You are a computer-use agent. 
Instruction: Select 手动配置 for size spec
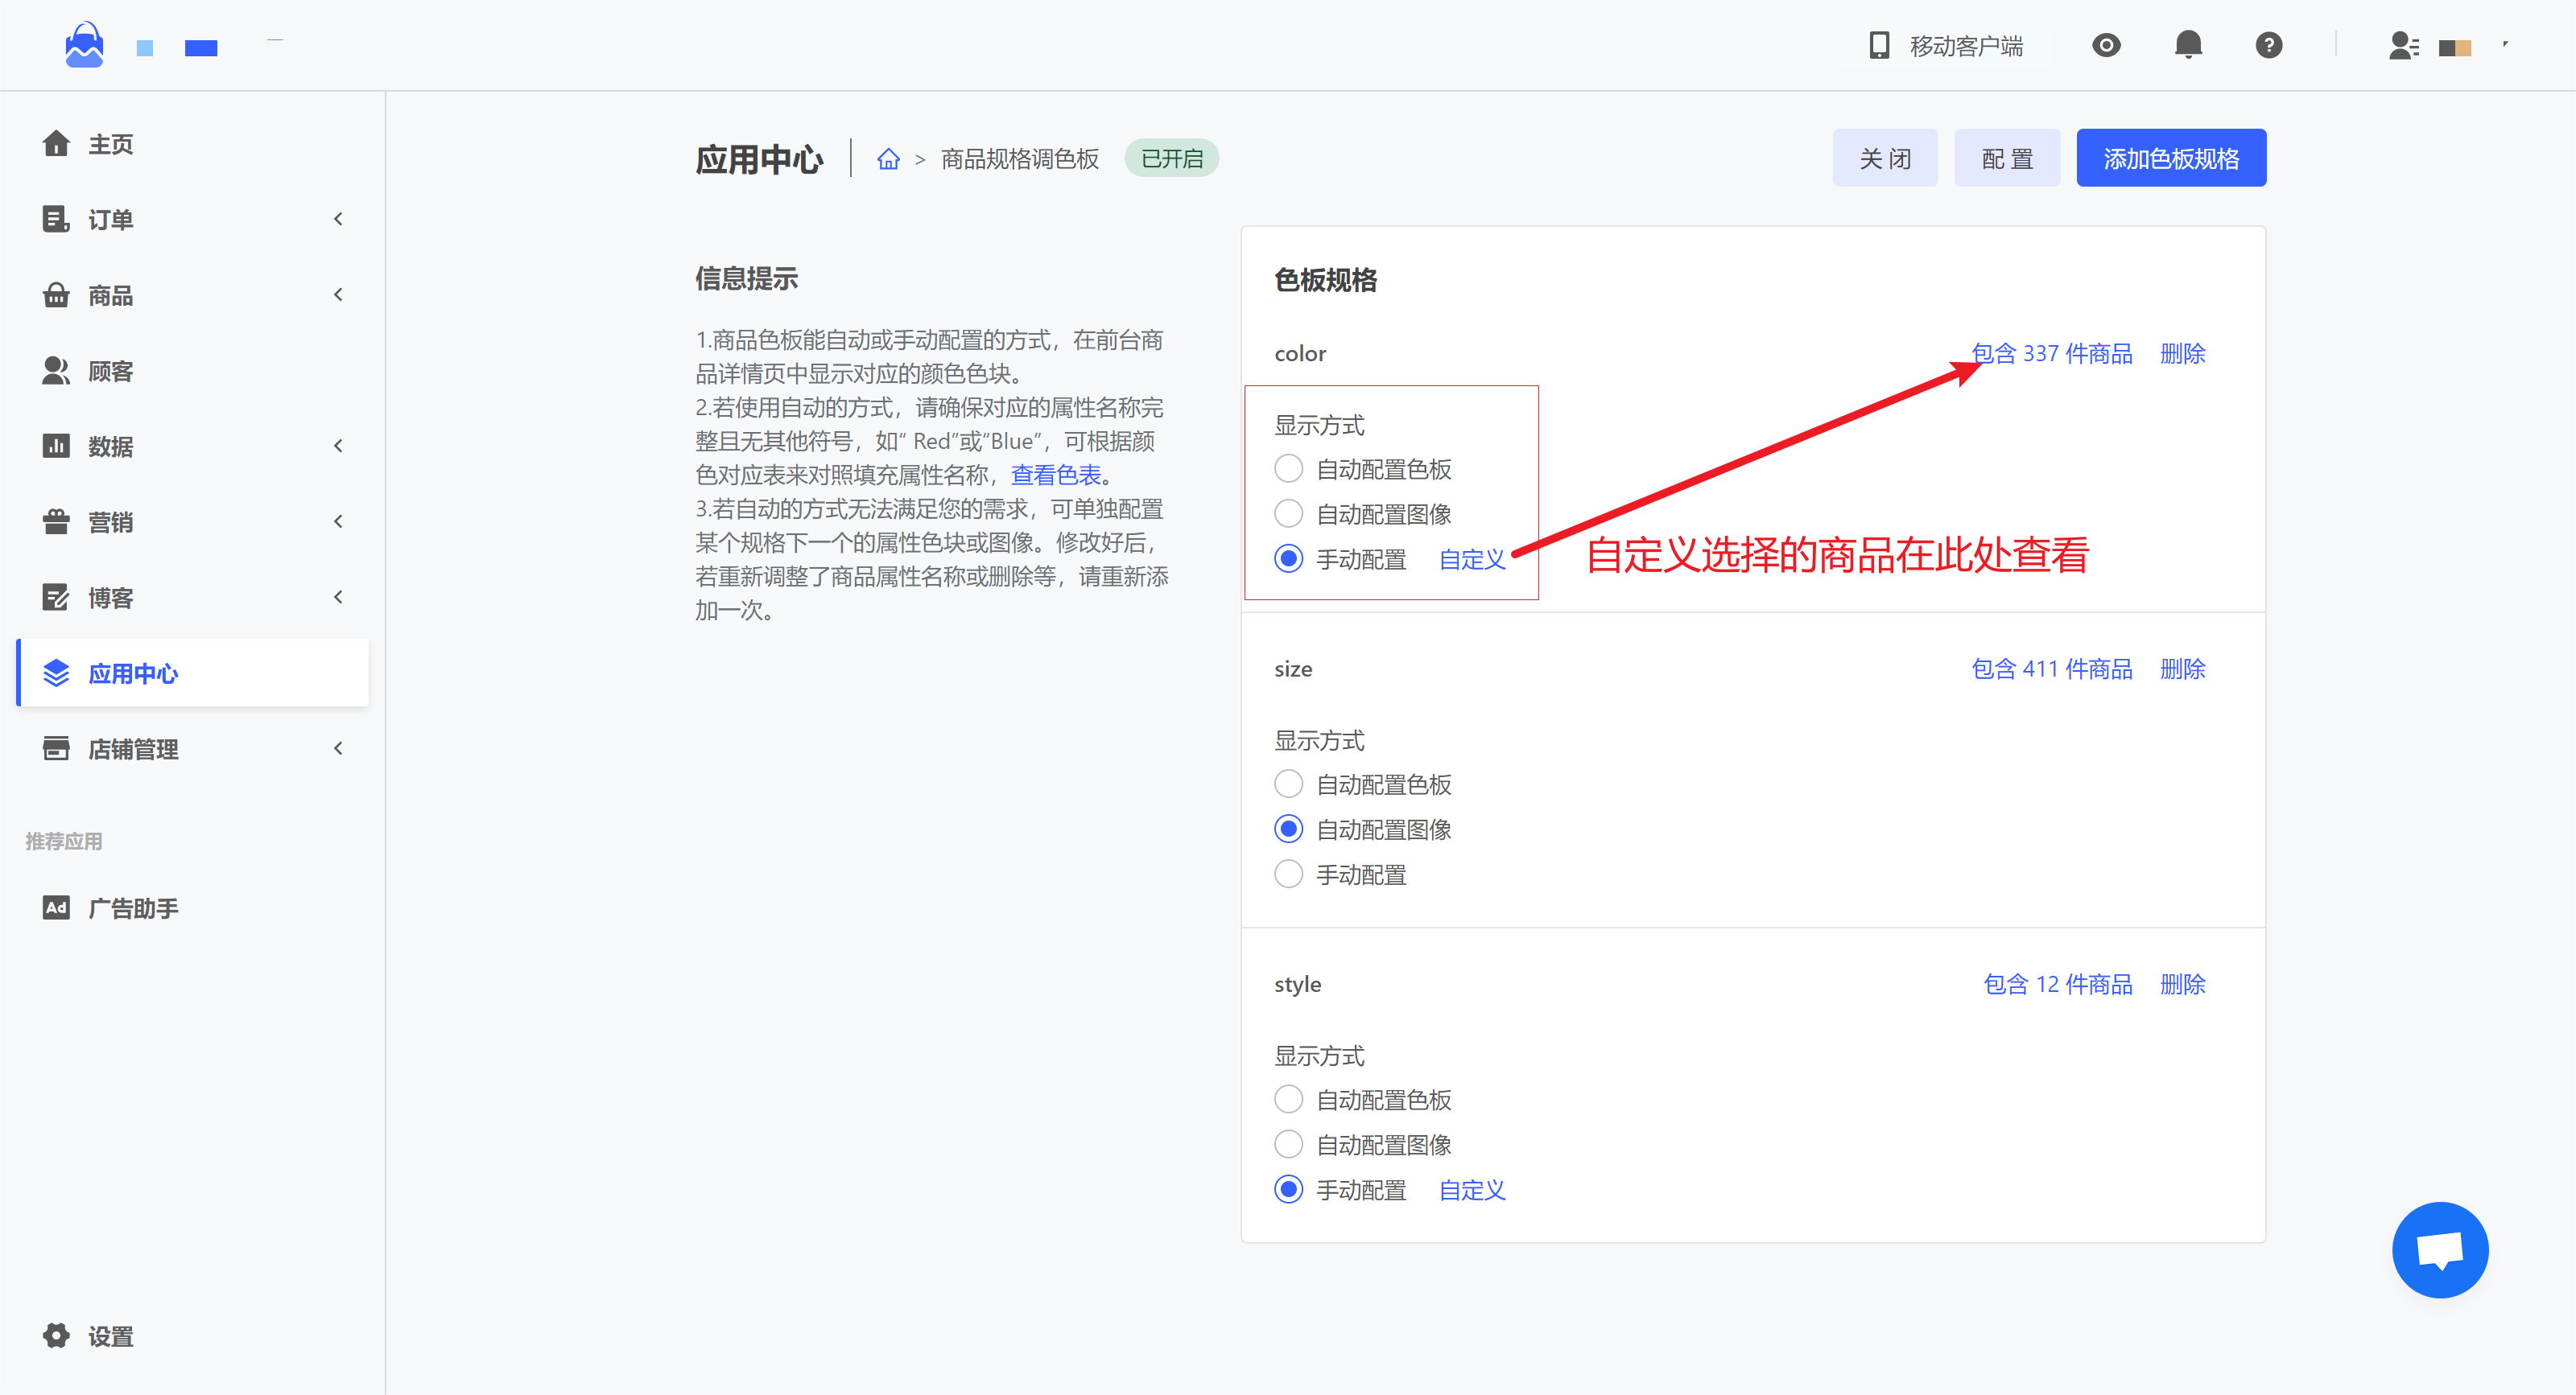point(1289,874)
